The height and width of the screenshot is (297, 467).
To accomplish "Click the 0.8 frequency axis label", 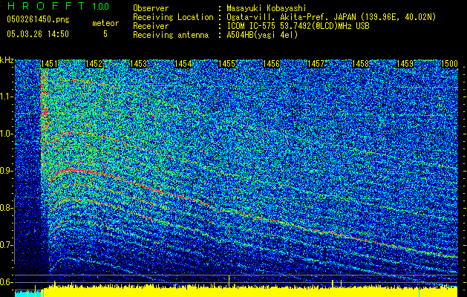I will (x=6, y=208).
